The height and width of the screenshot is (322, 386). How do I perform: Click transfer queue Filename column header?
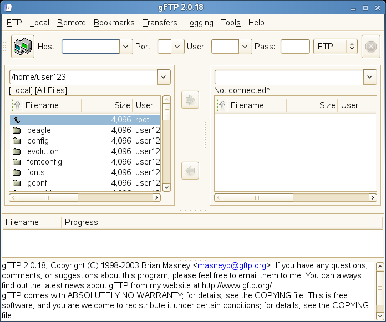click(32, 222)
